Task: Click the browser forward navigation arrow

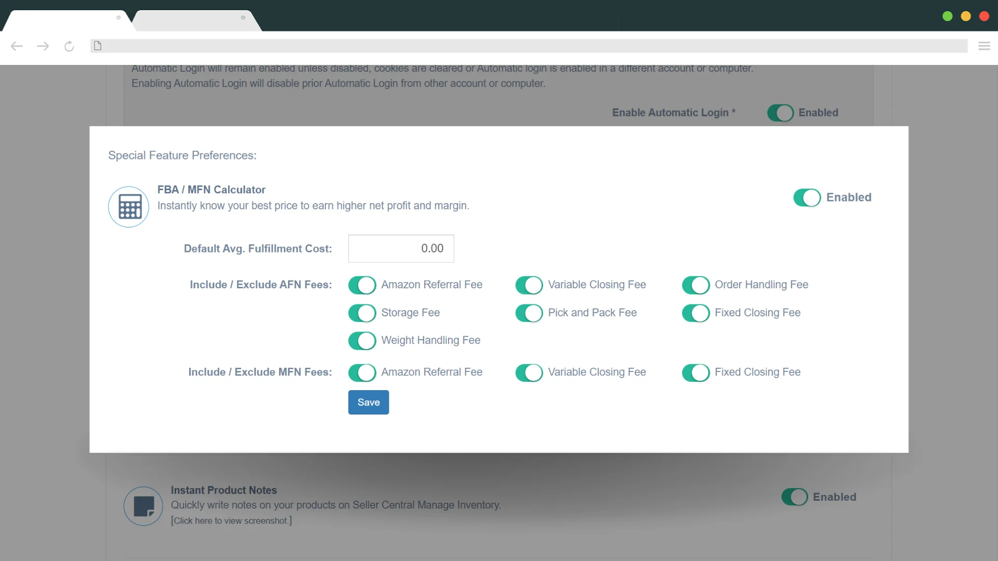Action: click(x=43, y=46)
